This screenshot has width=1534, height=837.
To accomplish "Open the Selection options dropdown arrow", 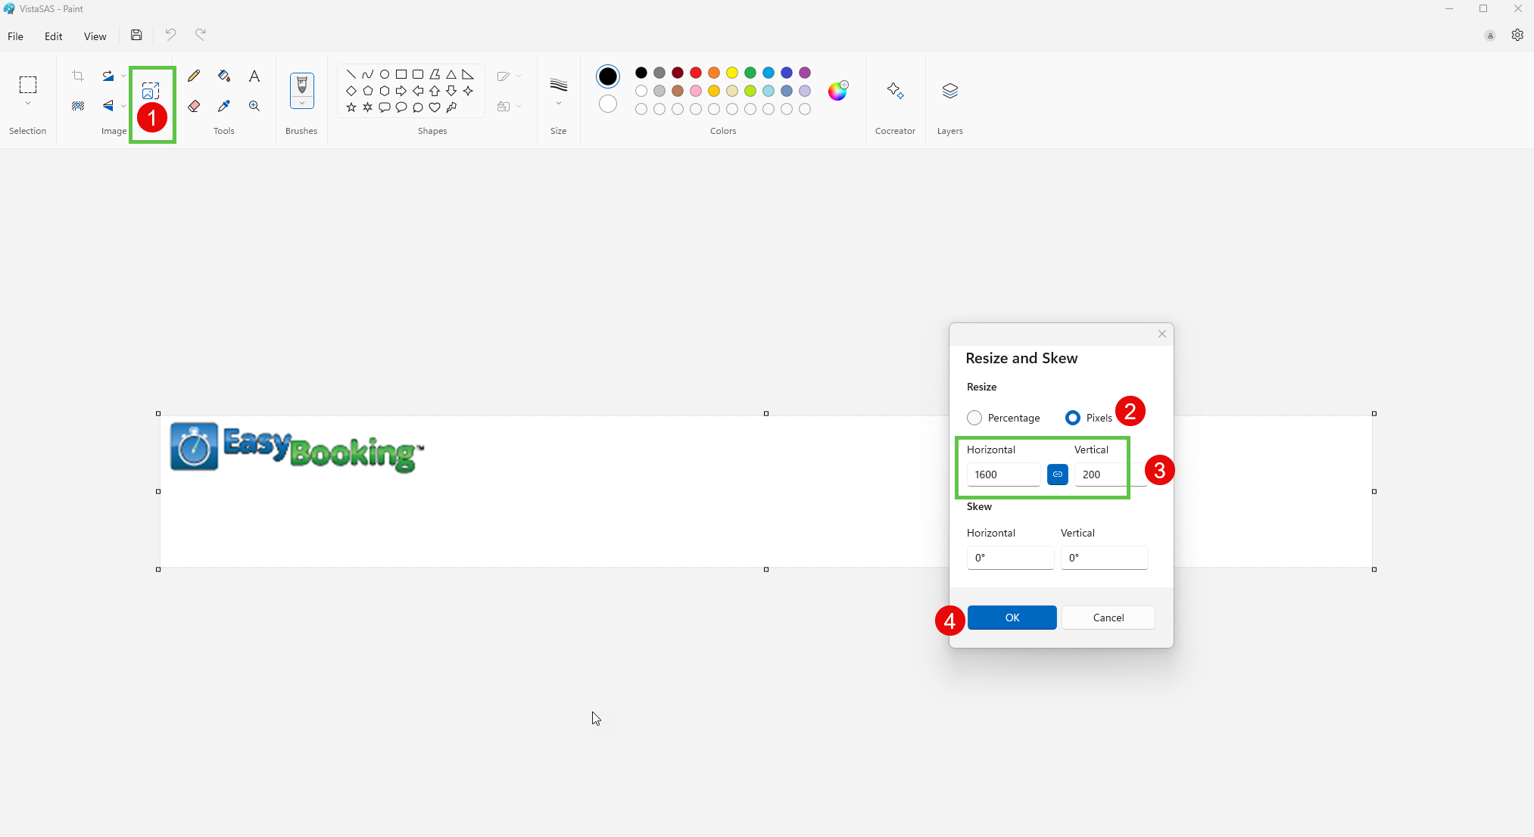I will (x=28, y=104).
